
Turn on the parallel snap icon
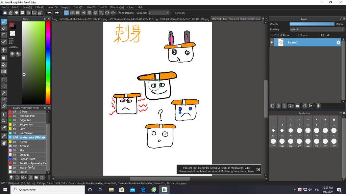(x=72, y=13)
